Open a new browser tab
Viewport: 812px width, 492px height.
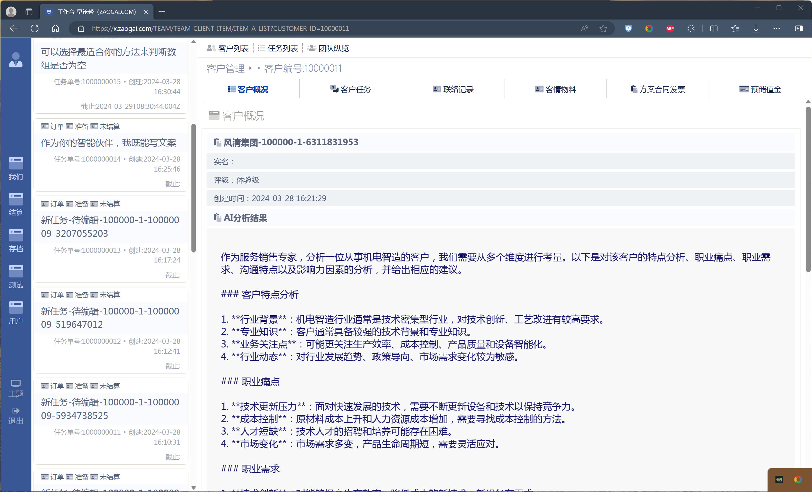pyautogui.click(x=162, y=12)
